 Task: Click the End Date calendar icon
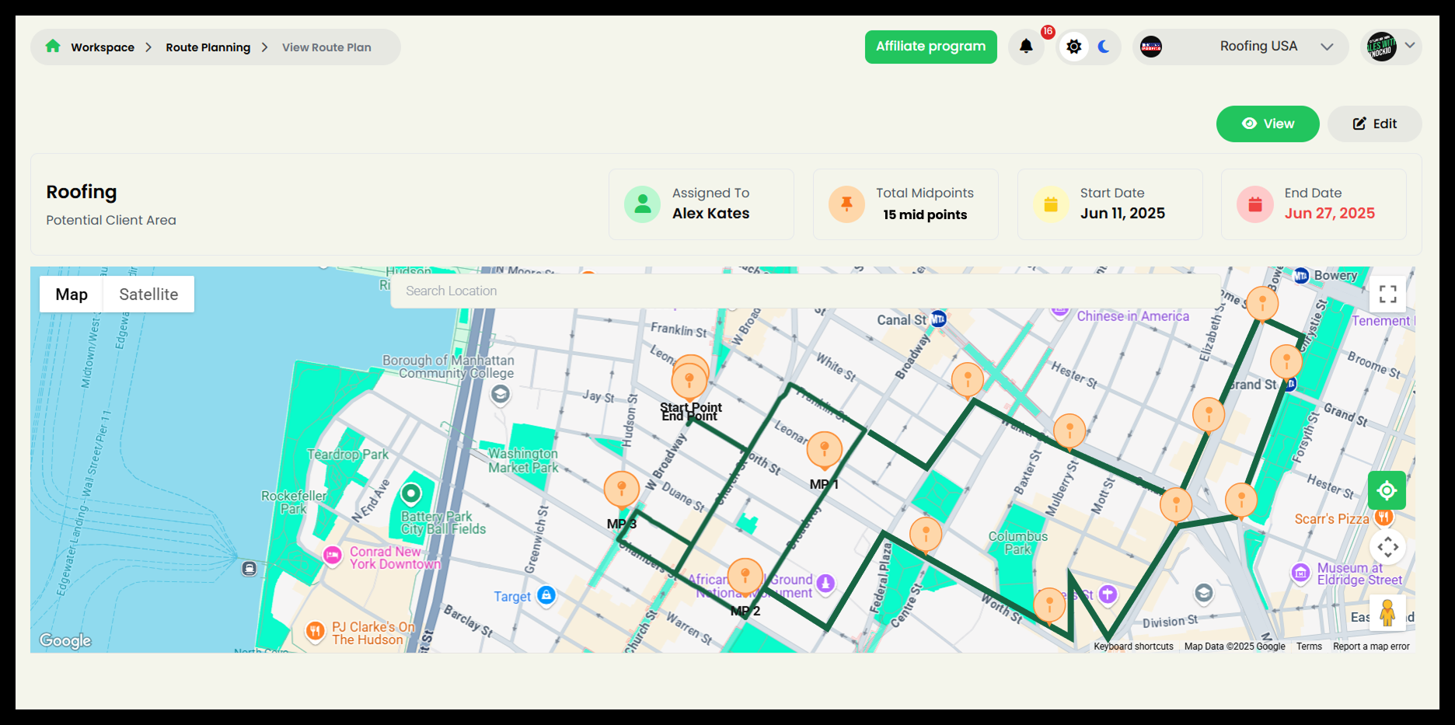[1254, 204]
